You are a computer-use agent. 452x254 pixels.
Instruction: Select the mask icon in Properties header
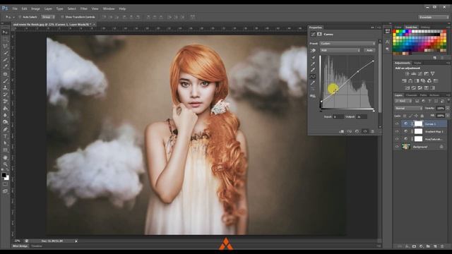pyautogui.click(x=319, y=35)
